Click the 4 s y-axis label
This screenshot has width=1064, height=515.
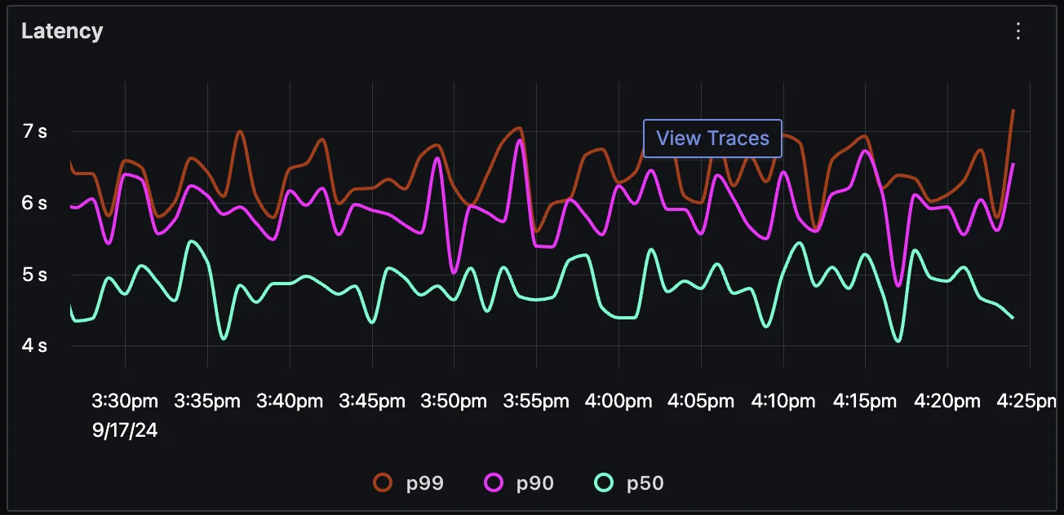tap(34, 346)
